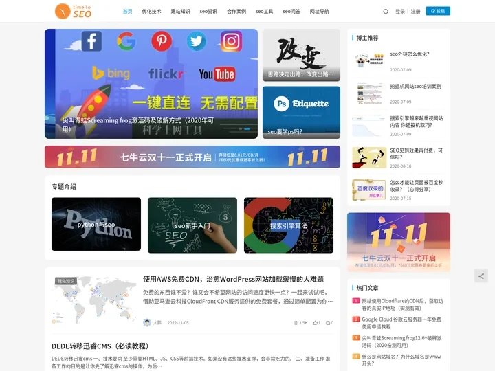The width and height of the screenshot is (495, 371).
Task: Open hot article 2 Google Cloud 谷歌云服务器
Action: pyautogui.click(x=401, y=323)
